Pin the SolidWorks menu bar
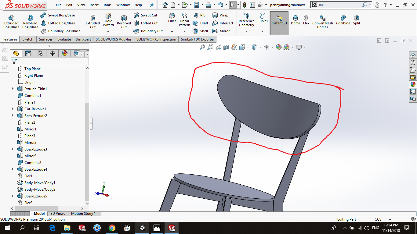Image resolution: width=417 pixels, height=234 pixels. click(152, 5)
